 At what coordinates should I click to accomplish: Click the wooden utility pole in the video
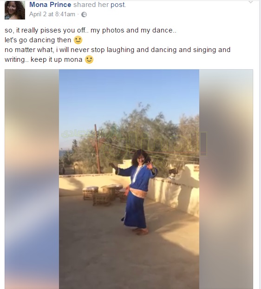[x=97, y=148]
